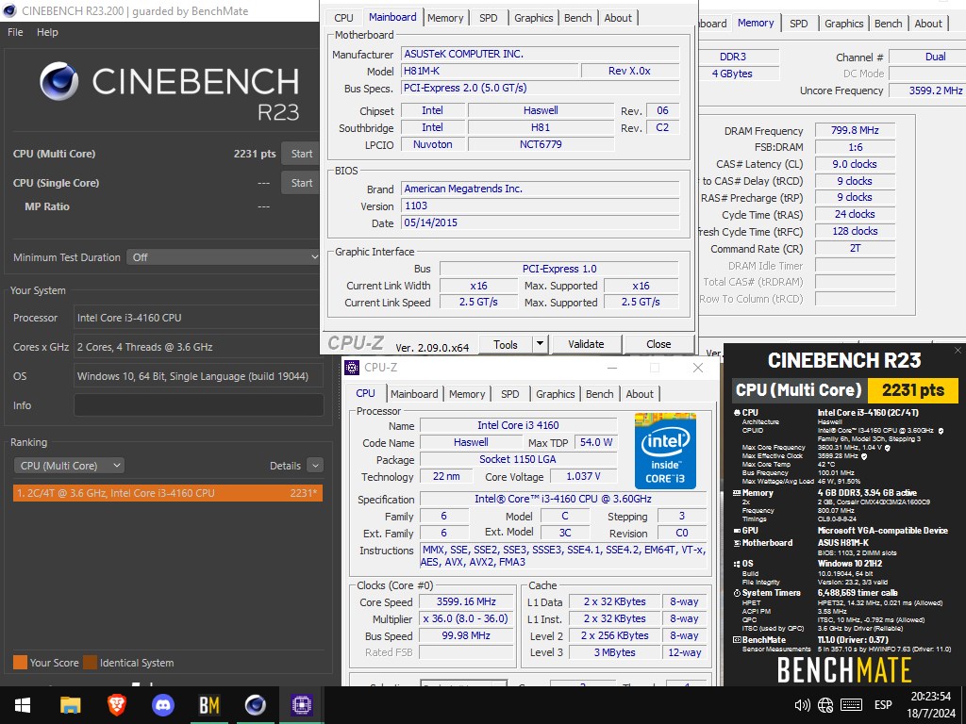Select SPD tab in bottom CPU-Z window
The width and height of the screenshot is (966, 724).
pos(510,394)
